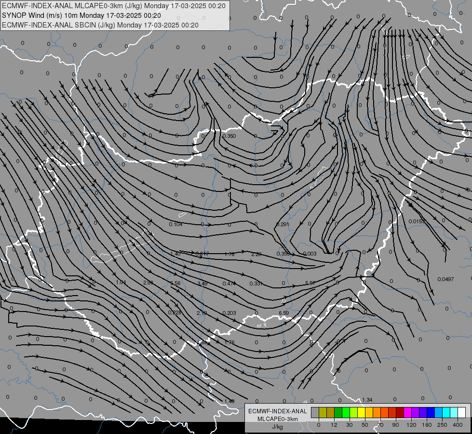This screenshot has height=434, width=472.
Task: Click the map value '0.003'
Action: [x=310, y=254]
